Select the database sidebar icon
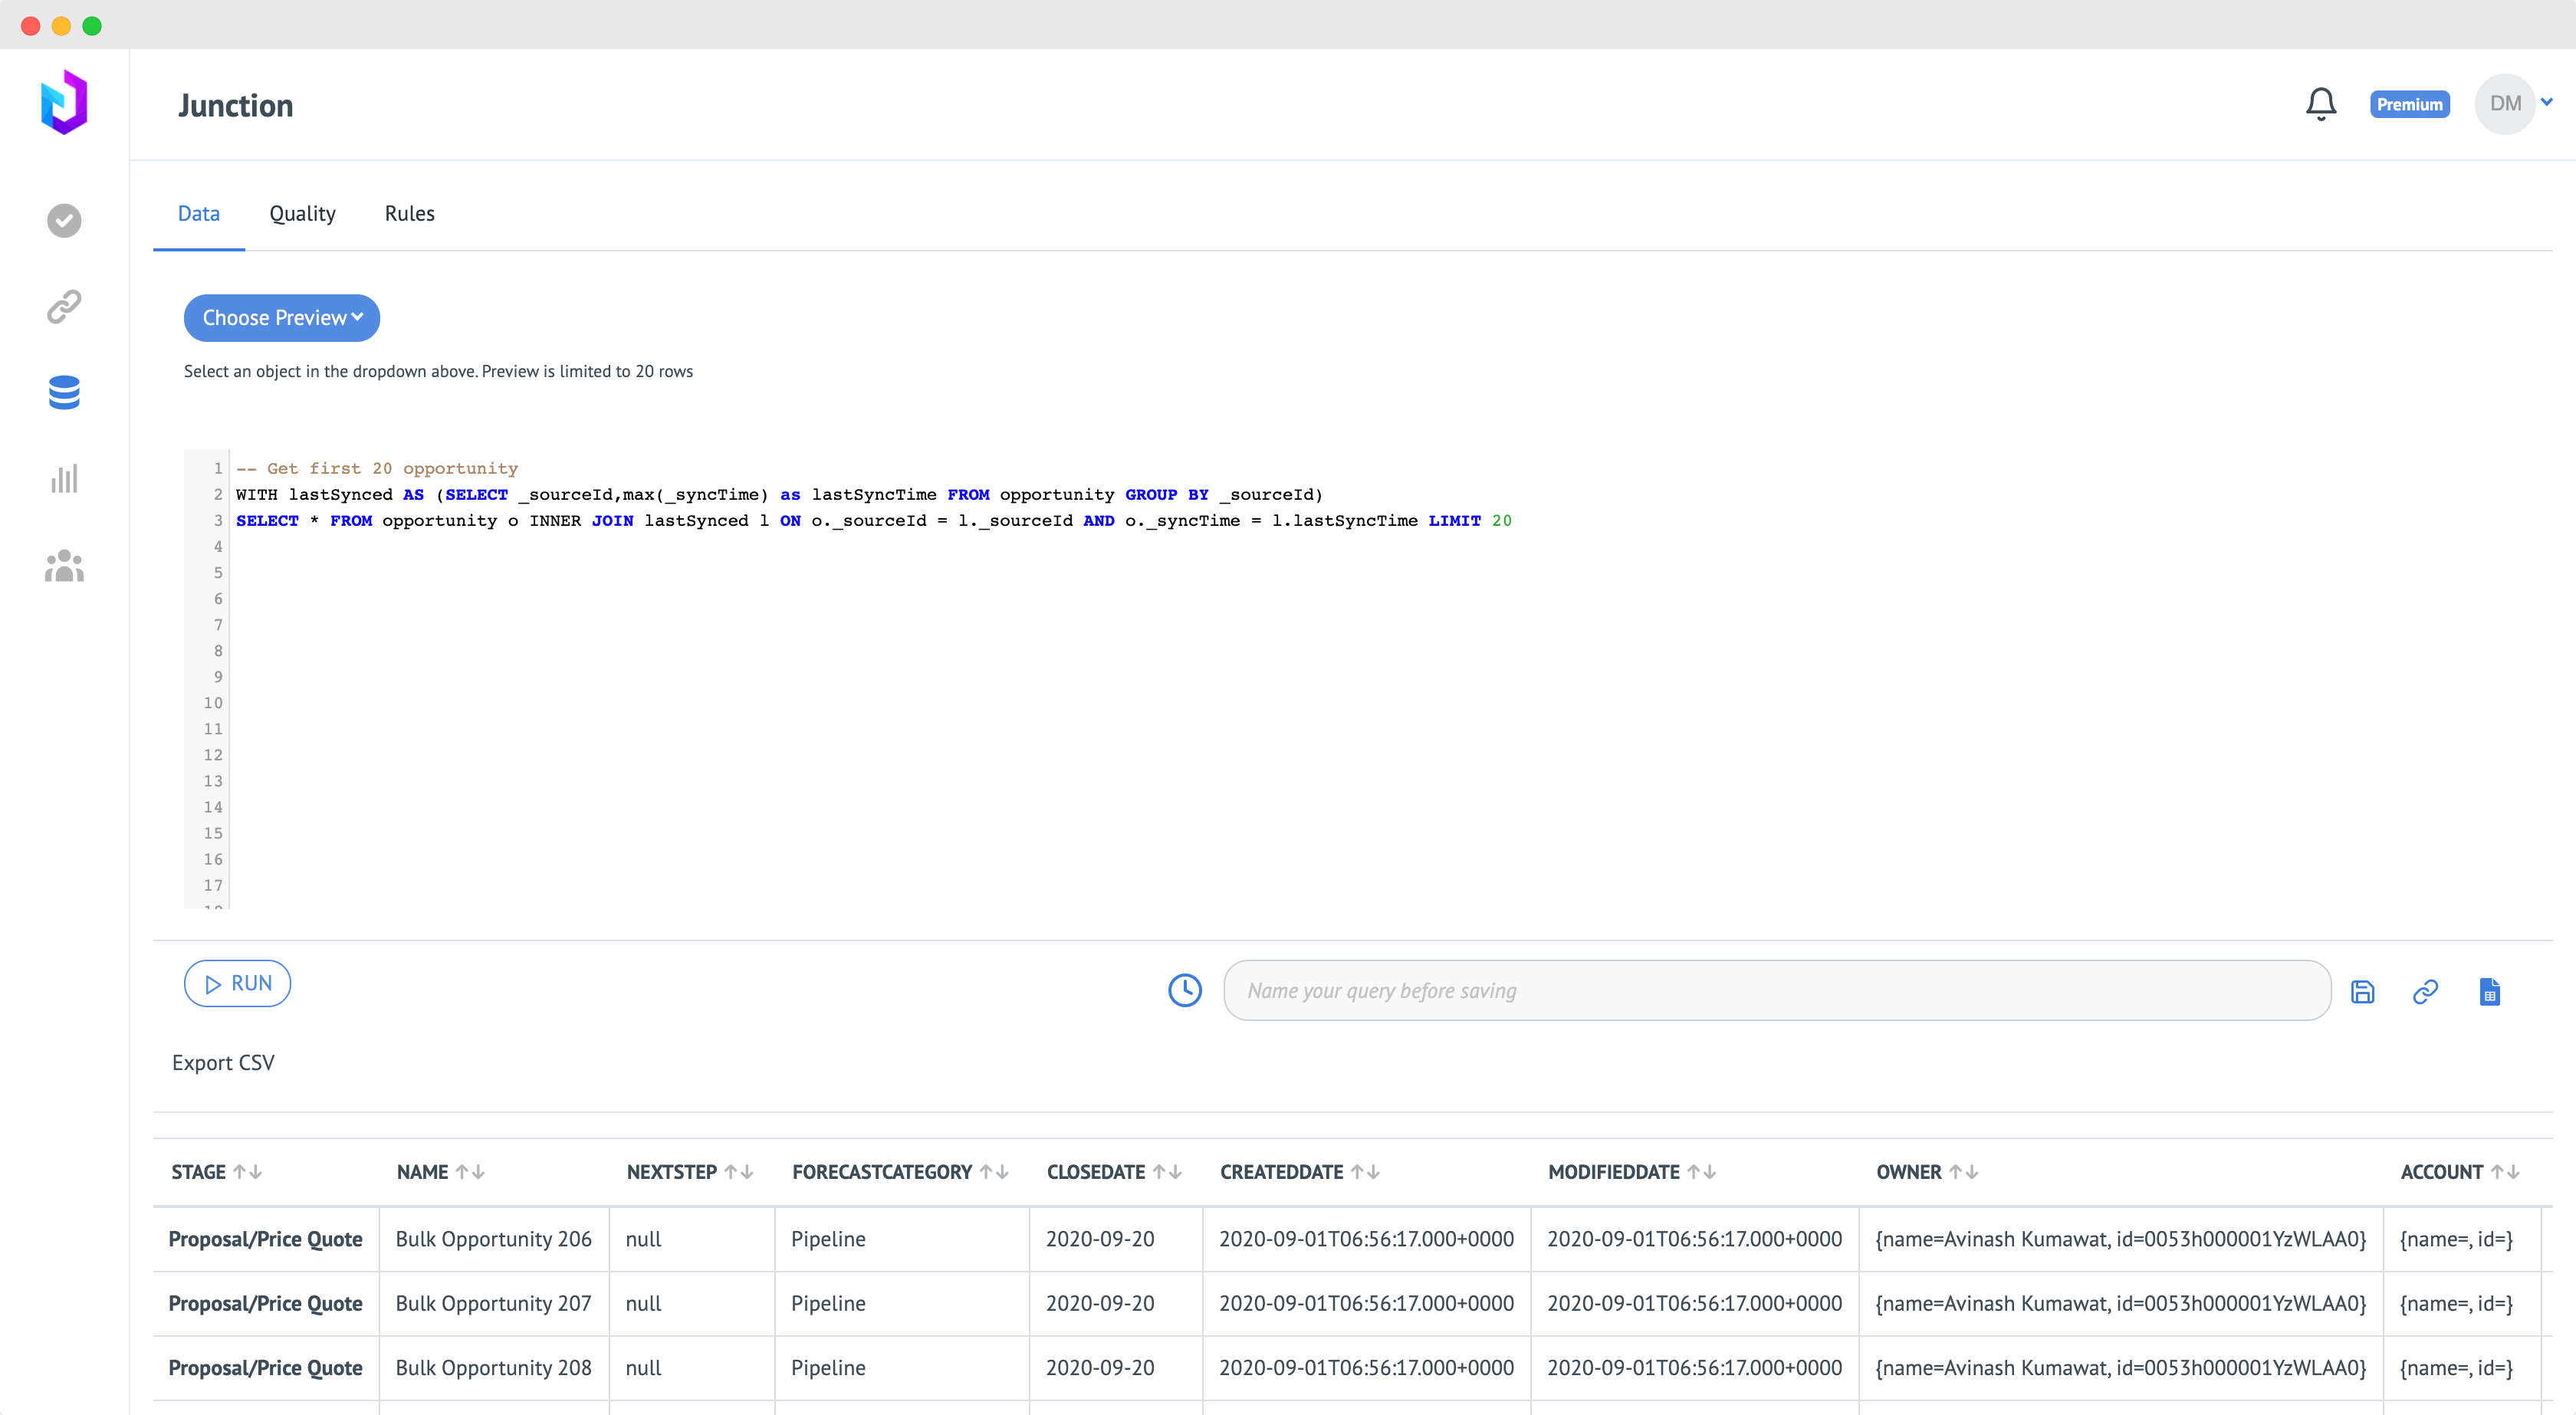This screenshot has height=1415, width=2576. pos(64,393)
